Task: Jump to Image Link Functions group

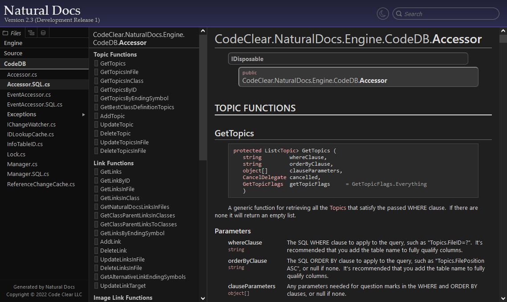Action: [123, 298]
